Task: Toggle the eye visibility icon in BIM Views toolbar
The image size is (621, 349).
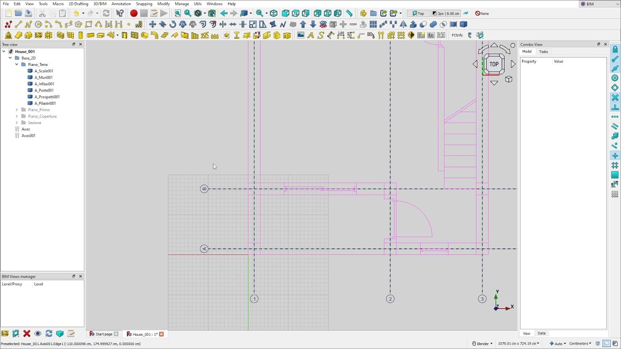Action: click(x=38, y=333)
